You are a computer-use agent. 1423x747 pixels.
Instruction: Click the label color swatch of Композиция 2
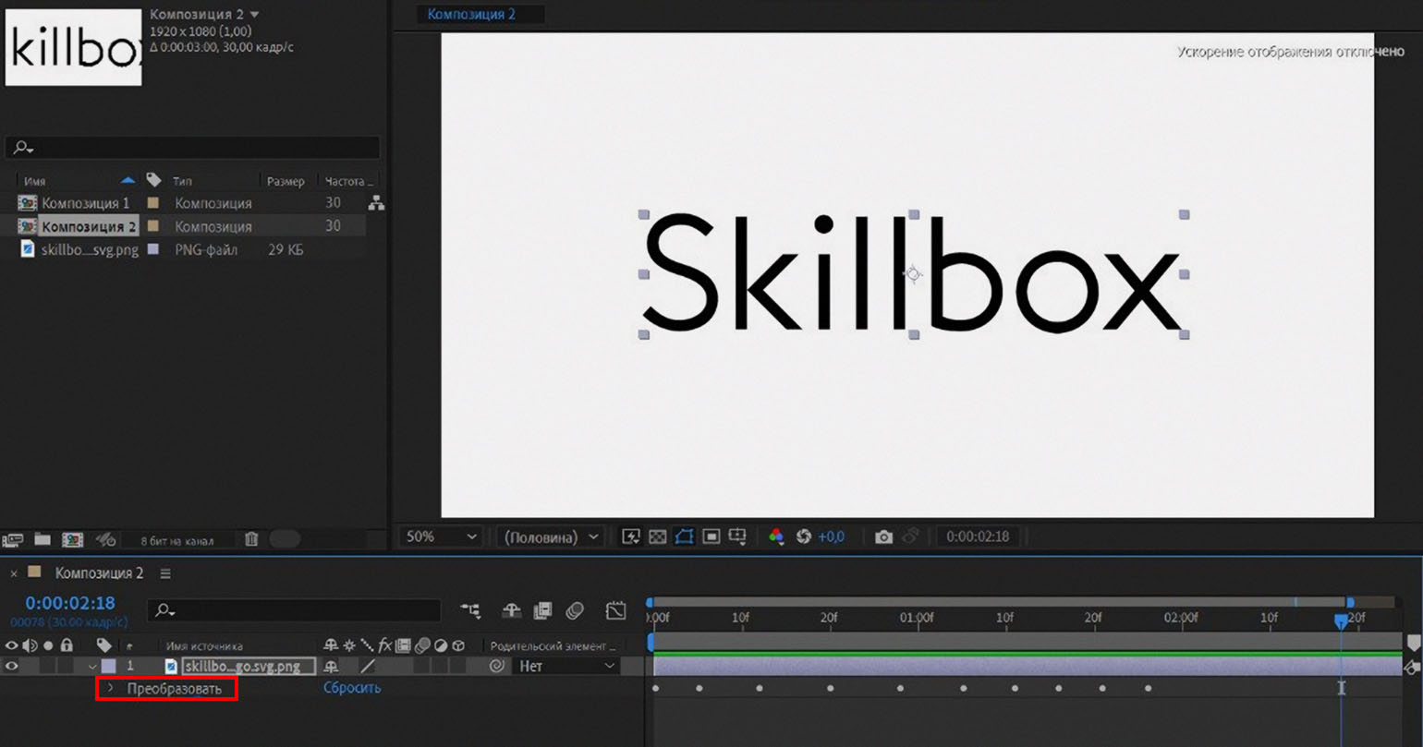click(x=153, y=226)
